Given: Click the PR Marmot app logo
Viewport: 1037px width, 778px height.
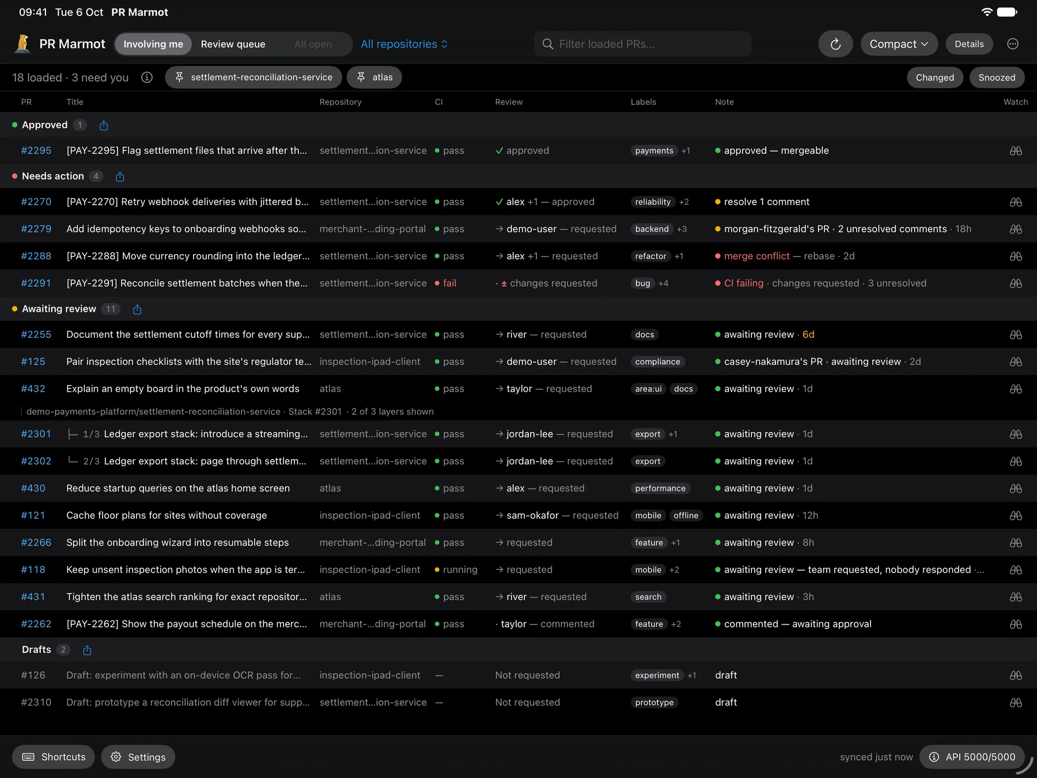Looking at the screenshot, I should pos(22,44).
